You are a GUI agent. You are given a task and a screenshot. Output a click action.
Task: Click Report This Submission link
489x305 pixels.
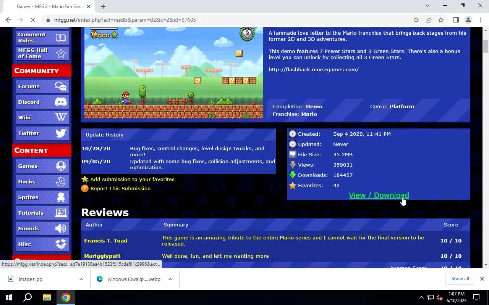(120, 188)
